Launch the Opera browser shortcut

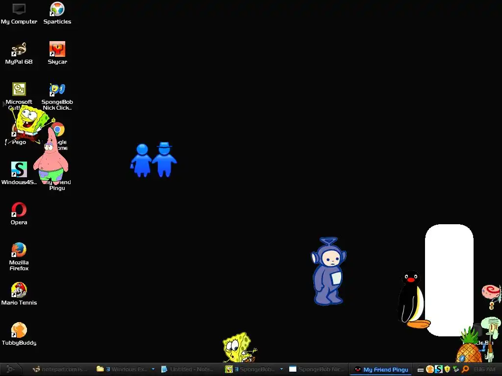[19, 213]
